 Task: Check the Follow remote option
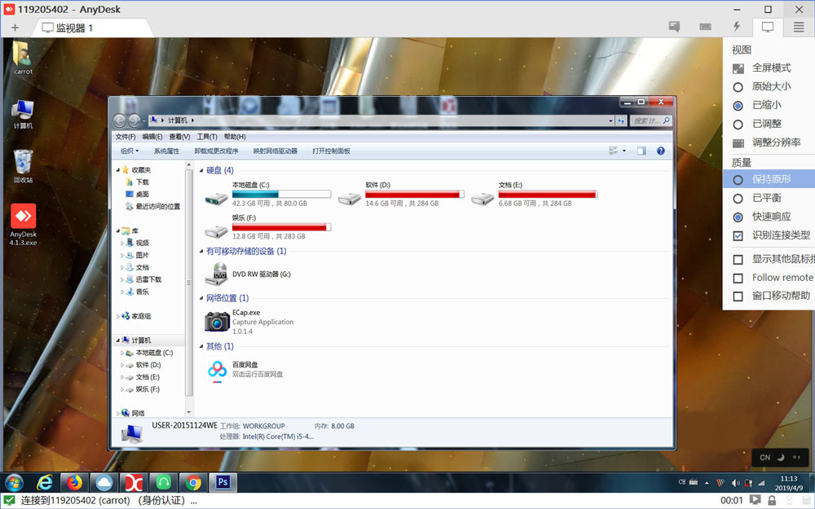pos(737,278)
